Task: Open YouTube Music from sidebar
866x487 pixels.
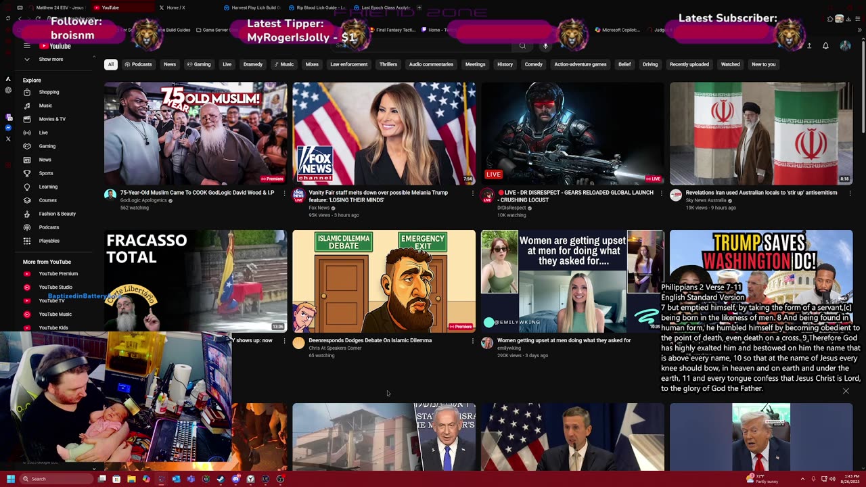Action: coord(55,315)
